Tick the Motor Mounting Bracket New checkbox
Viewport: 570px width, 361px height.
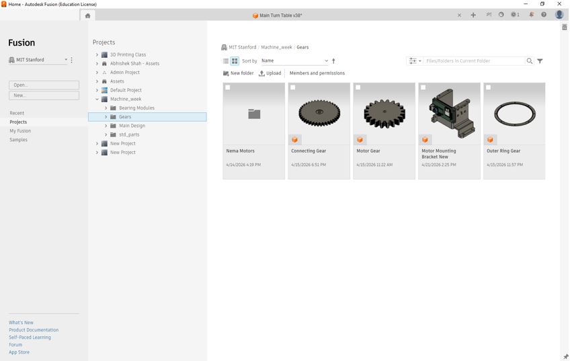[x=423, y=87]
